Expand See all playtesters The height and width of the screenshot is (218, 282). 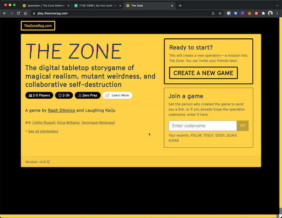tap(43, 131)
